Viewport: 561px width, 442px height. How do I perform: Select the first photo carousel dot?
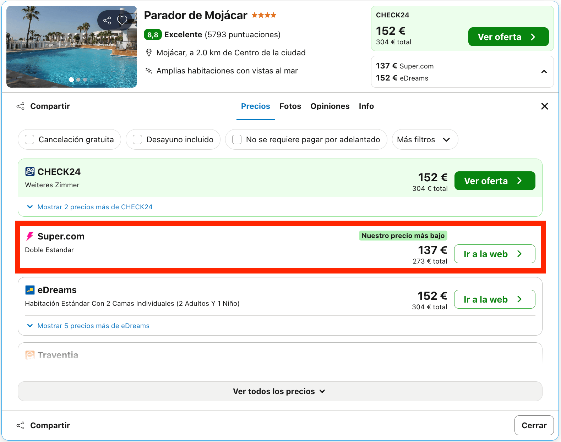[x=72, y=80]
